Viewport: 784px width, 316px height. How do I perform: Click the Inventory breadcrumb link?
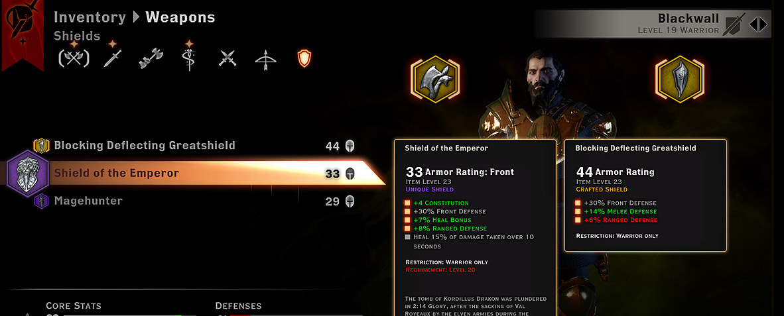coord(90,17)
